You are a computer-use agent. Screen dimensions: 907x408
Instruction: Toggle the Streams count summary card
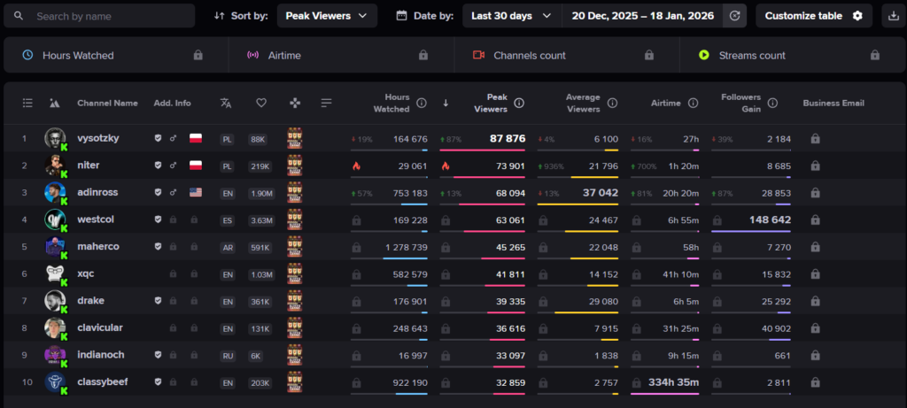click(x=788, y=55)
